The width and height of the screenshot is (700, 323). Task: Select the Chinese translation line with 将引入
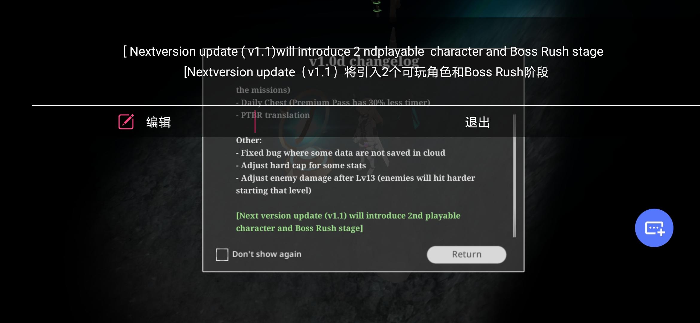[366, 72]
